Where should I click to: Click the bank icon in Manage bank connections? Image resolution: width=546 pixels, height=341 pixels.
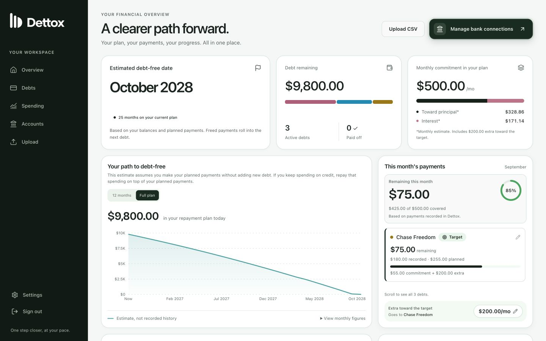(440, 29)
